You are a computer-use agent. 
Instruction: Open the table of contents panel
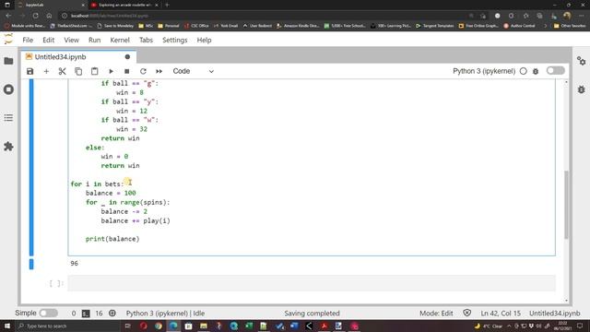point(8,118)
